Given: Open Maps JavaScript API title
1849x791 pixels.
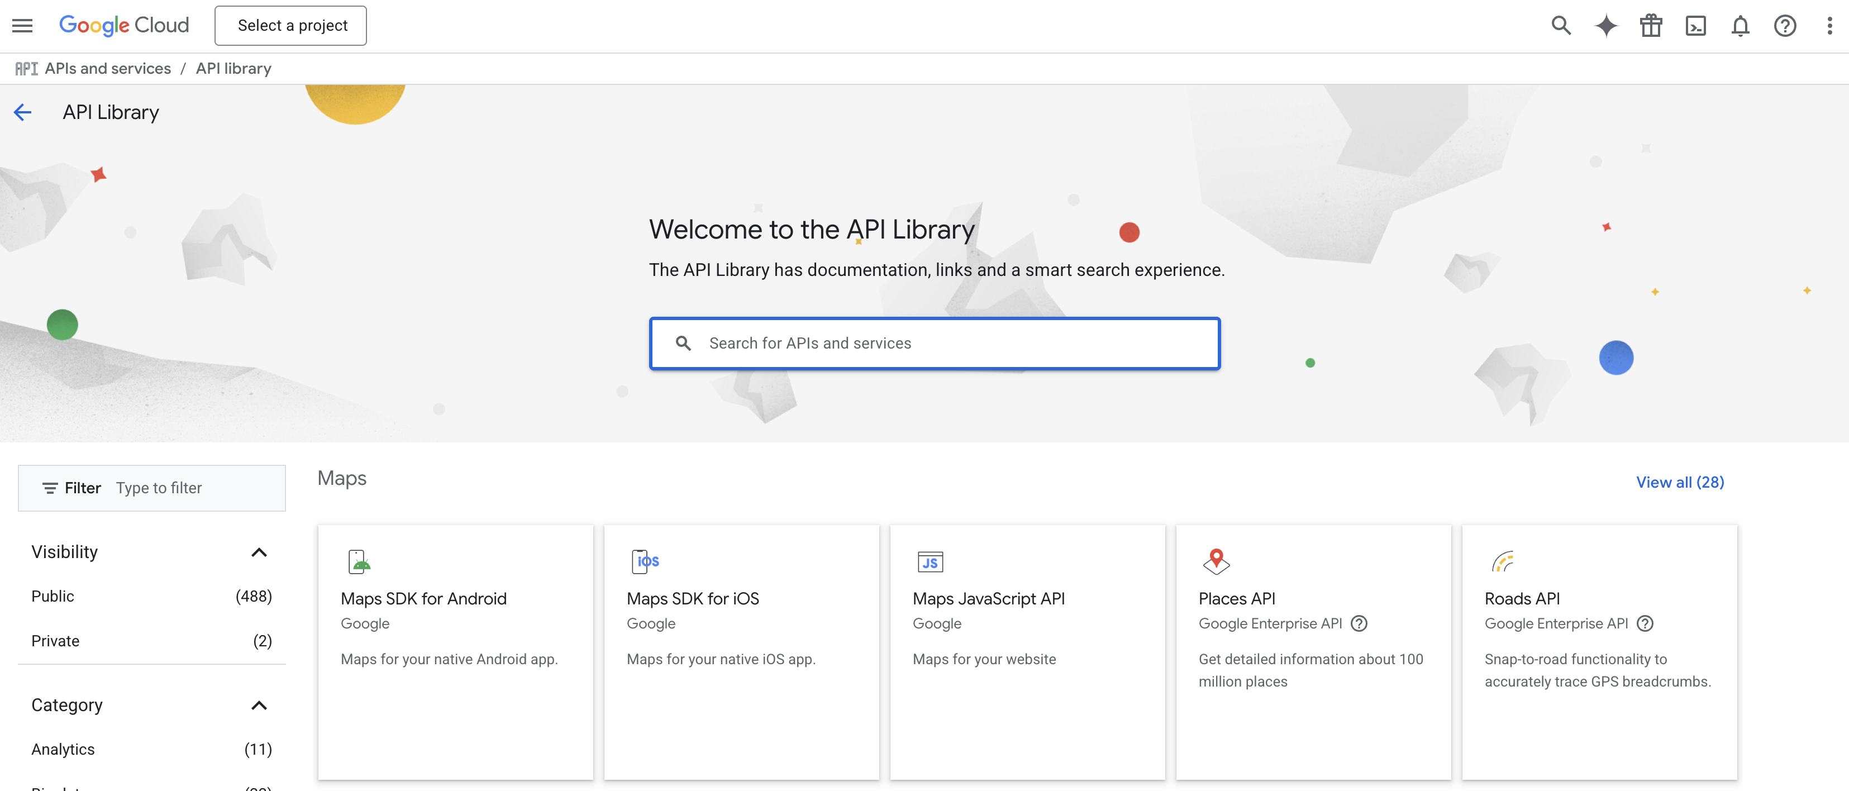Looking at the screenshot, I should 988,599.
